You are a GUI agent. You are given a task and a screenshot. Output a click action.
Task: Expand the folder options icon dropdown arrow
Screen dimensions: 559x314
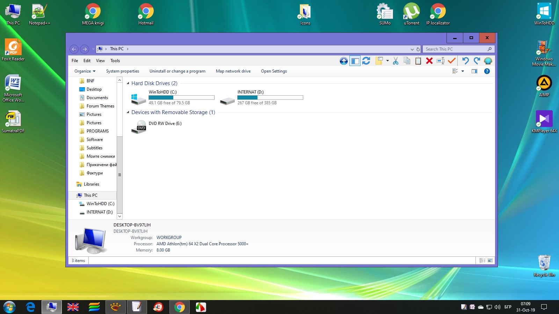click(387, 61)
